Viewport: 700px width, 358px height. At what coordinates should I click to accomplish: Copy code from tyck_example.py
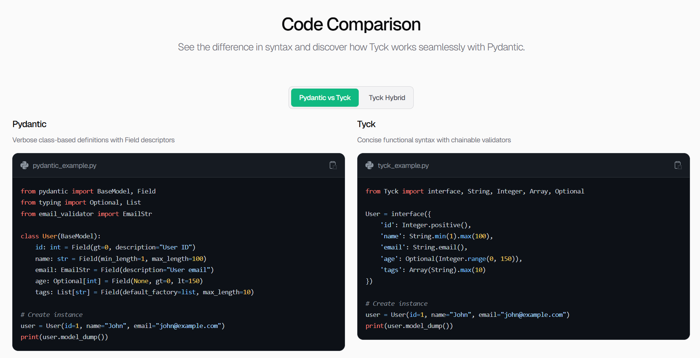(x=678, y=165)
